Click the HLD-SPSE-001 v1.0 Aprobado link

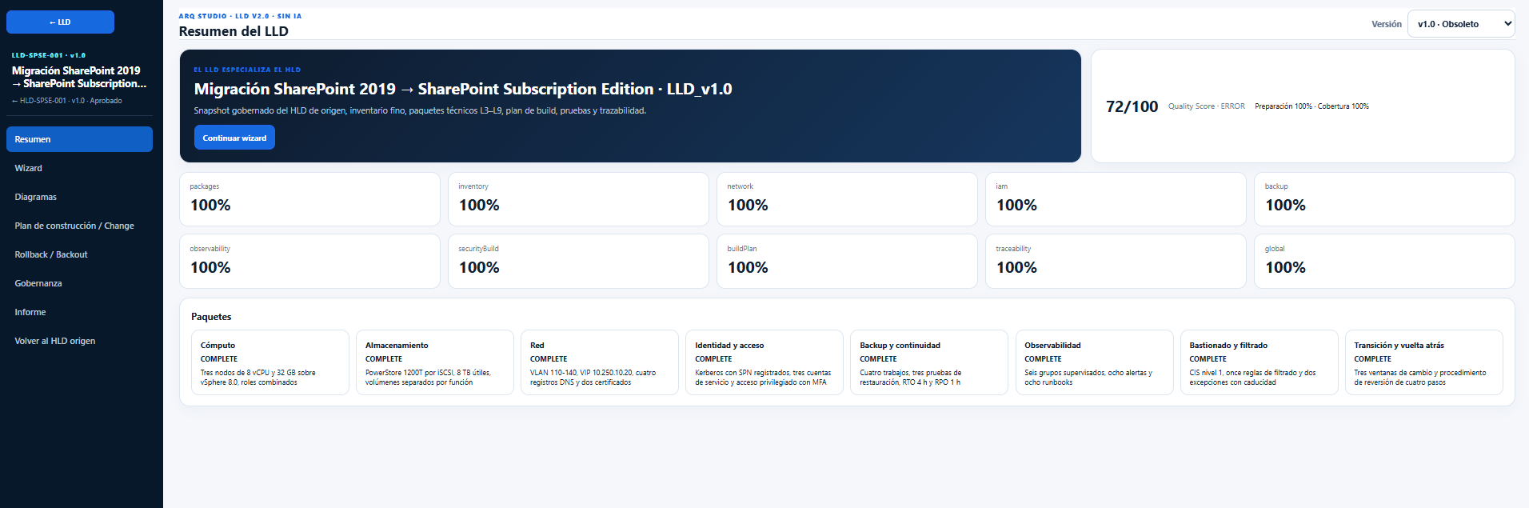click(x=67, y=101)
